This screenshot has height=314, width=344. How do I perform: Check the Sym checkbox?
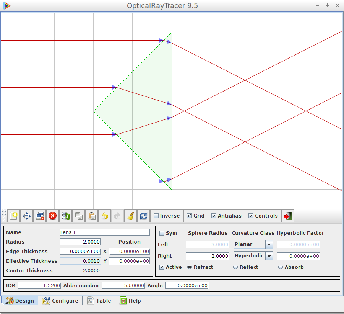tap(162, 233)
